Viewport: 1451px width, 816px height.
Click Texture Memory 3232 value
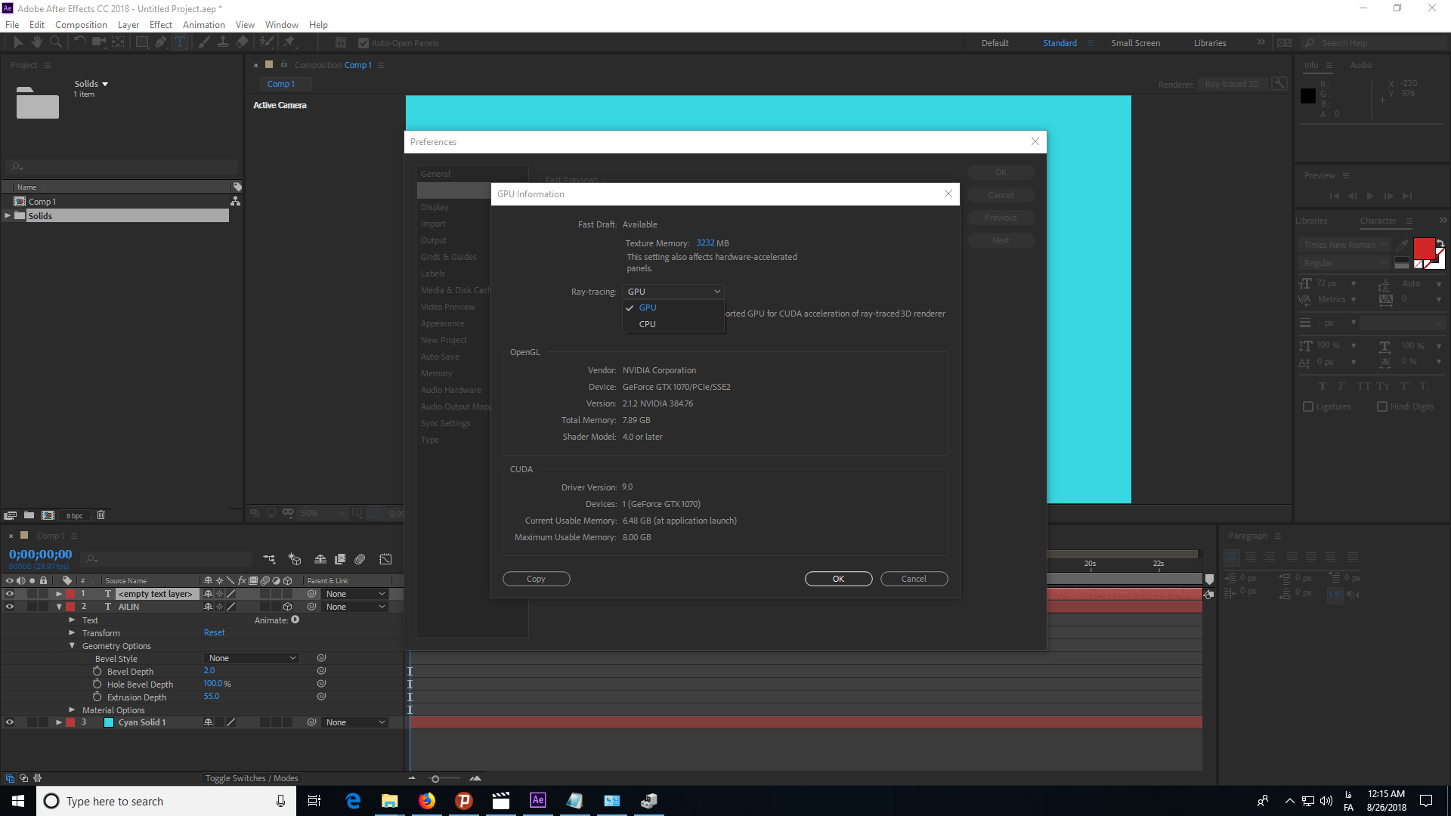pyautogui.click(x=705, y=243)
